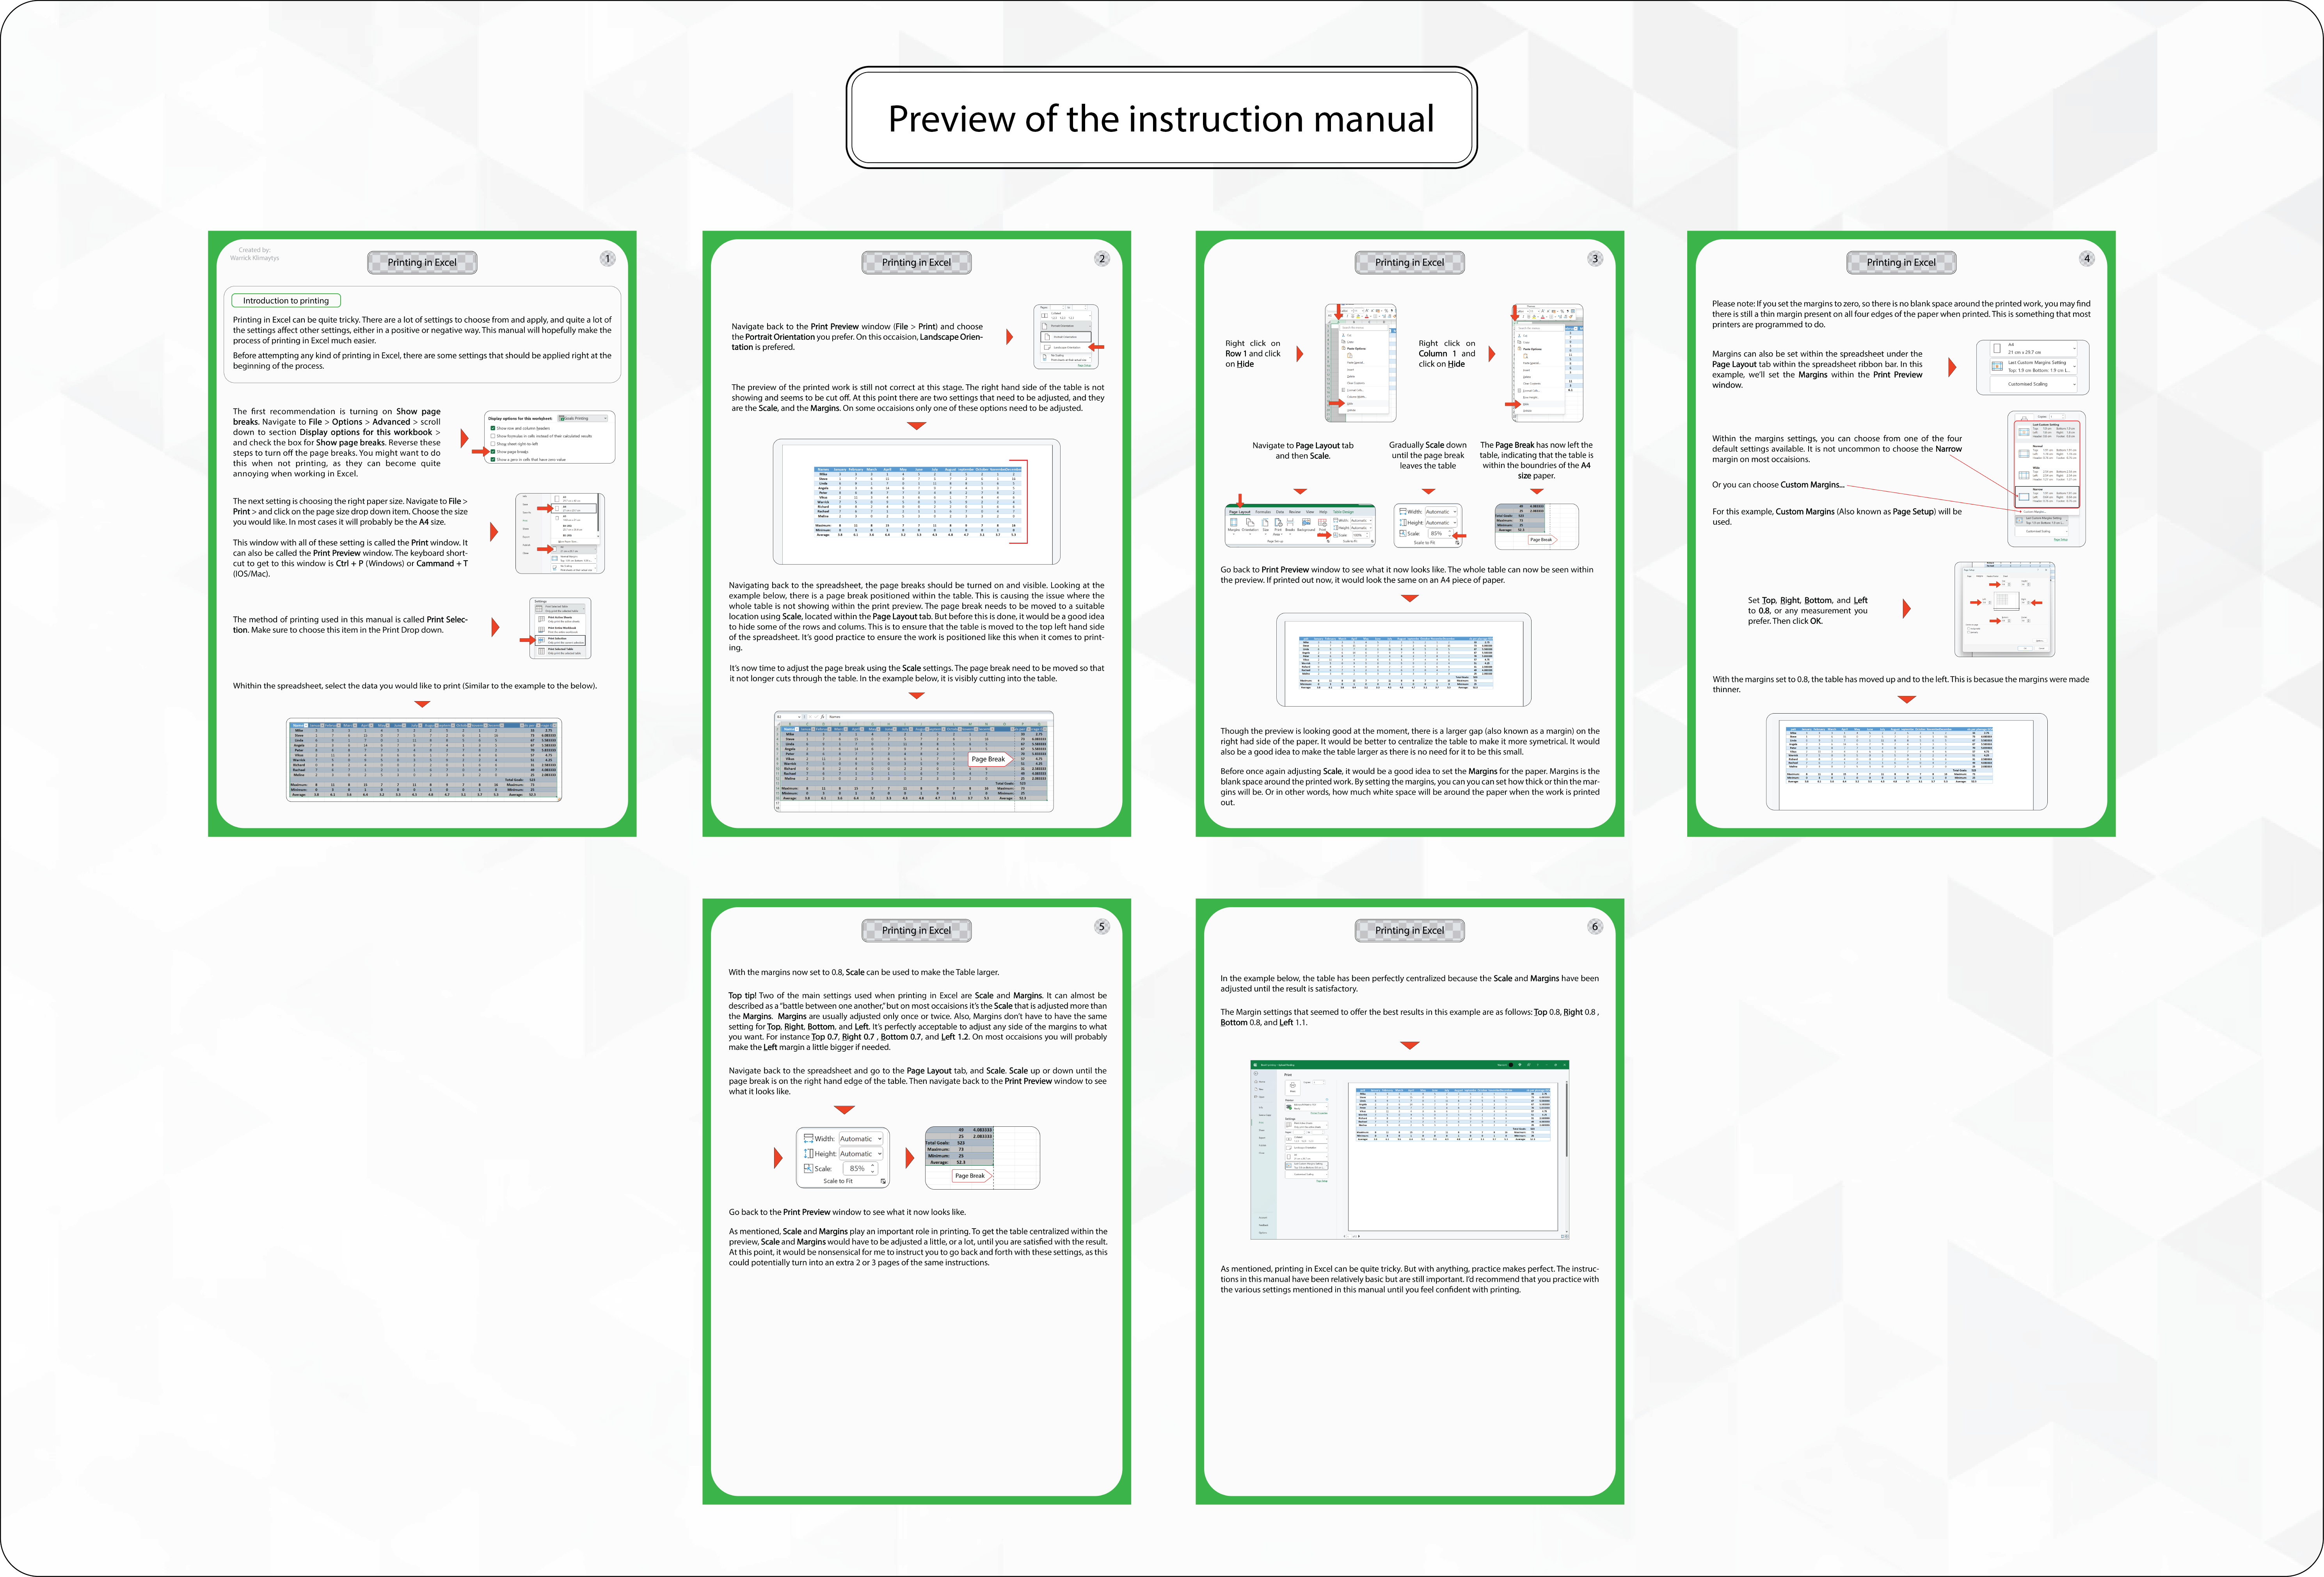This screenshot has height=1577, width=2324.
Task: Click the Mike cell in page 2 spreadsheet
Action: pyautogui.click(x=790, y=734)
